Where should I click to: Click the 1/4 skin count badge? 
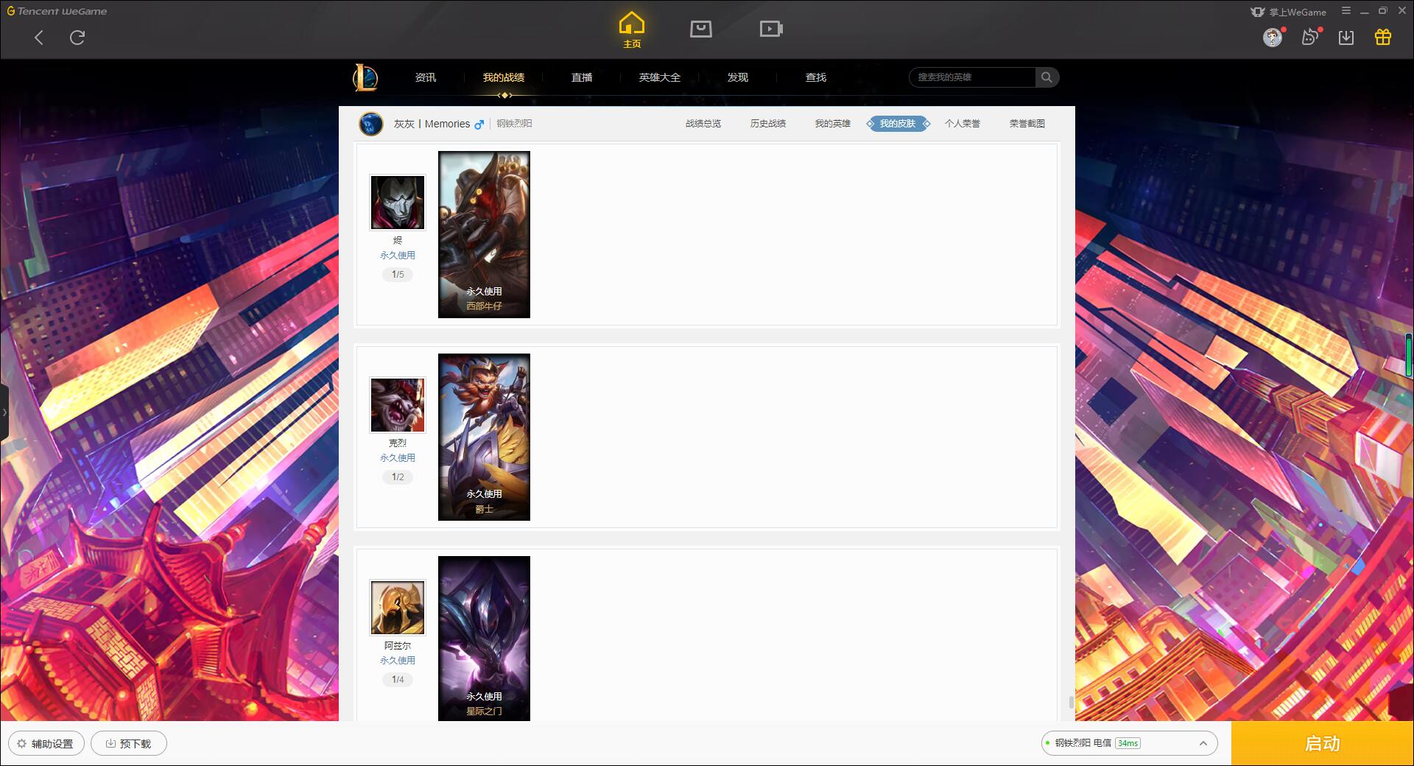398,680
